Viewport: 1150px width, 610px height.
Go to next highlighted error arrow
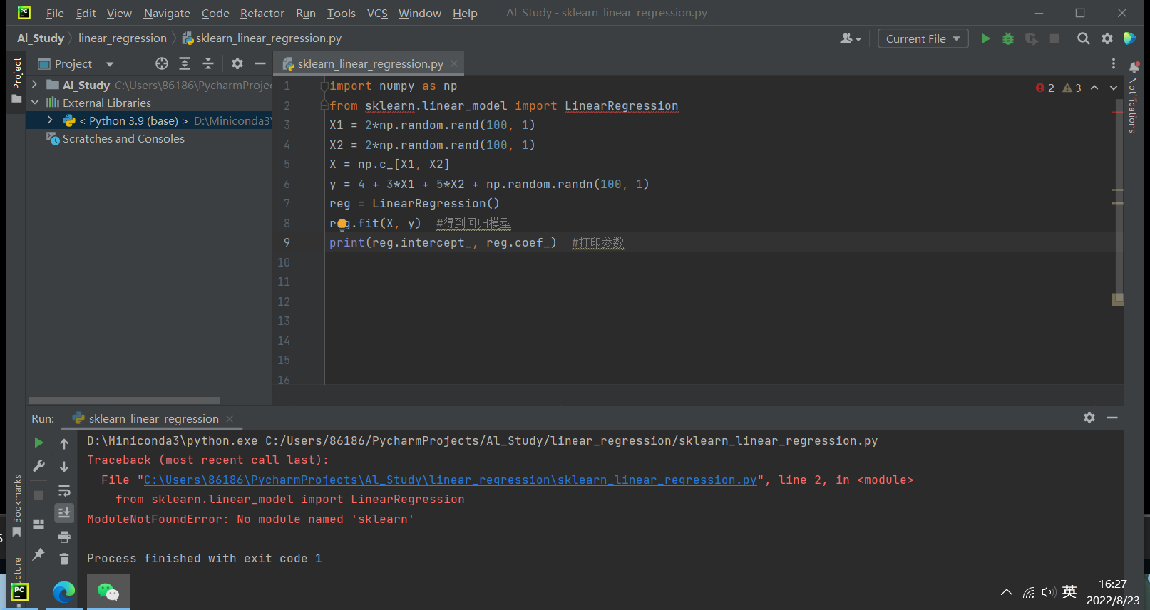click(1114, 88)
